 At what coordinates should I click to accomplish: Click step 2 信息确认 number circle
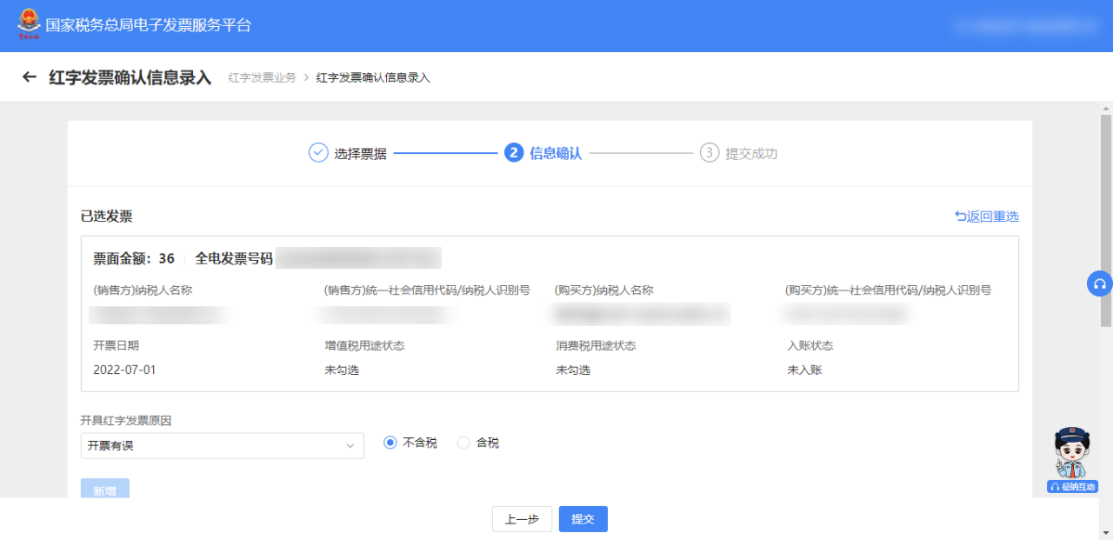tap(513, 153)
